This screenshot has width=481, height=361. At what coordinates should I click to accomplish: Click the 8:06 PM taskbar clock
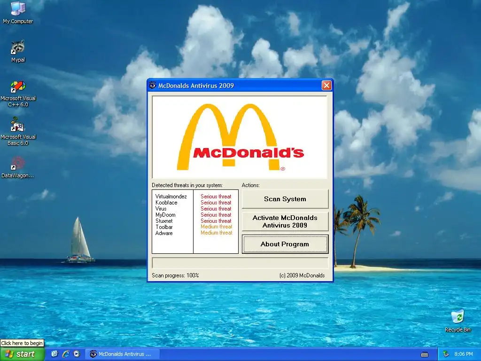tap(464, 354)
